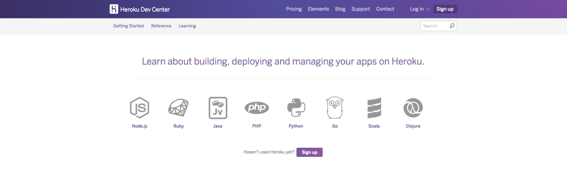Click the Heroku logo in header
The height and width of the screenshot is (173, 567).
[x=114, y=9]
